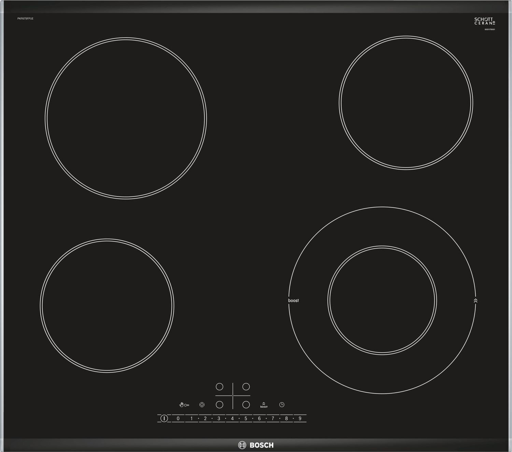Toggle the main power switch

[x=164, y=418]
